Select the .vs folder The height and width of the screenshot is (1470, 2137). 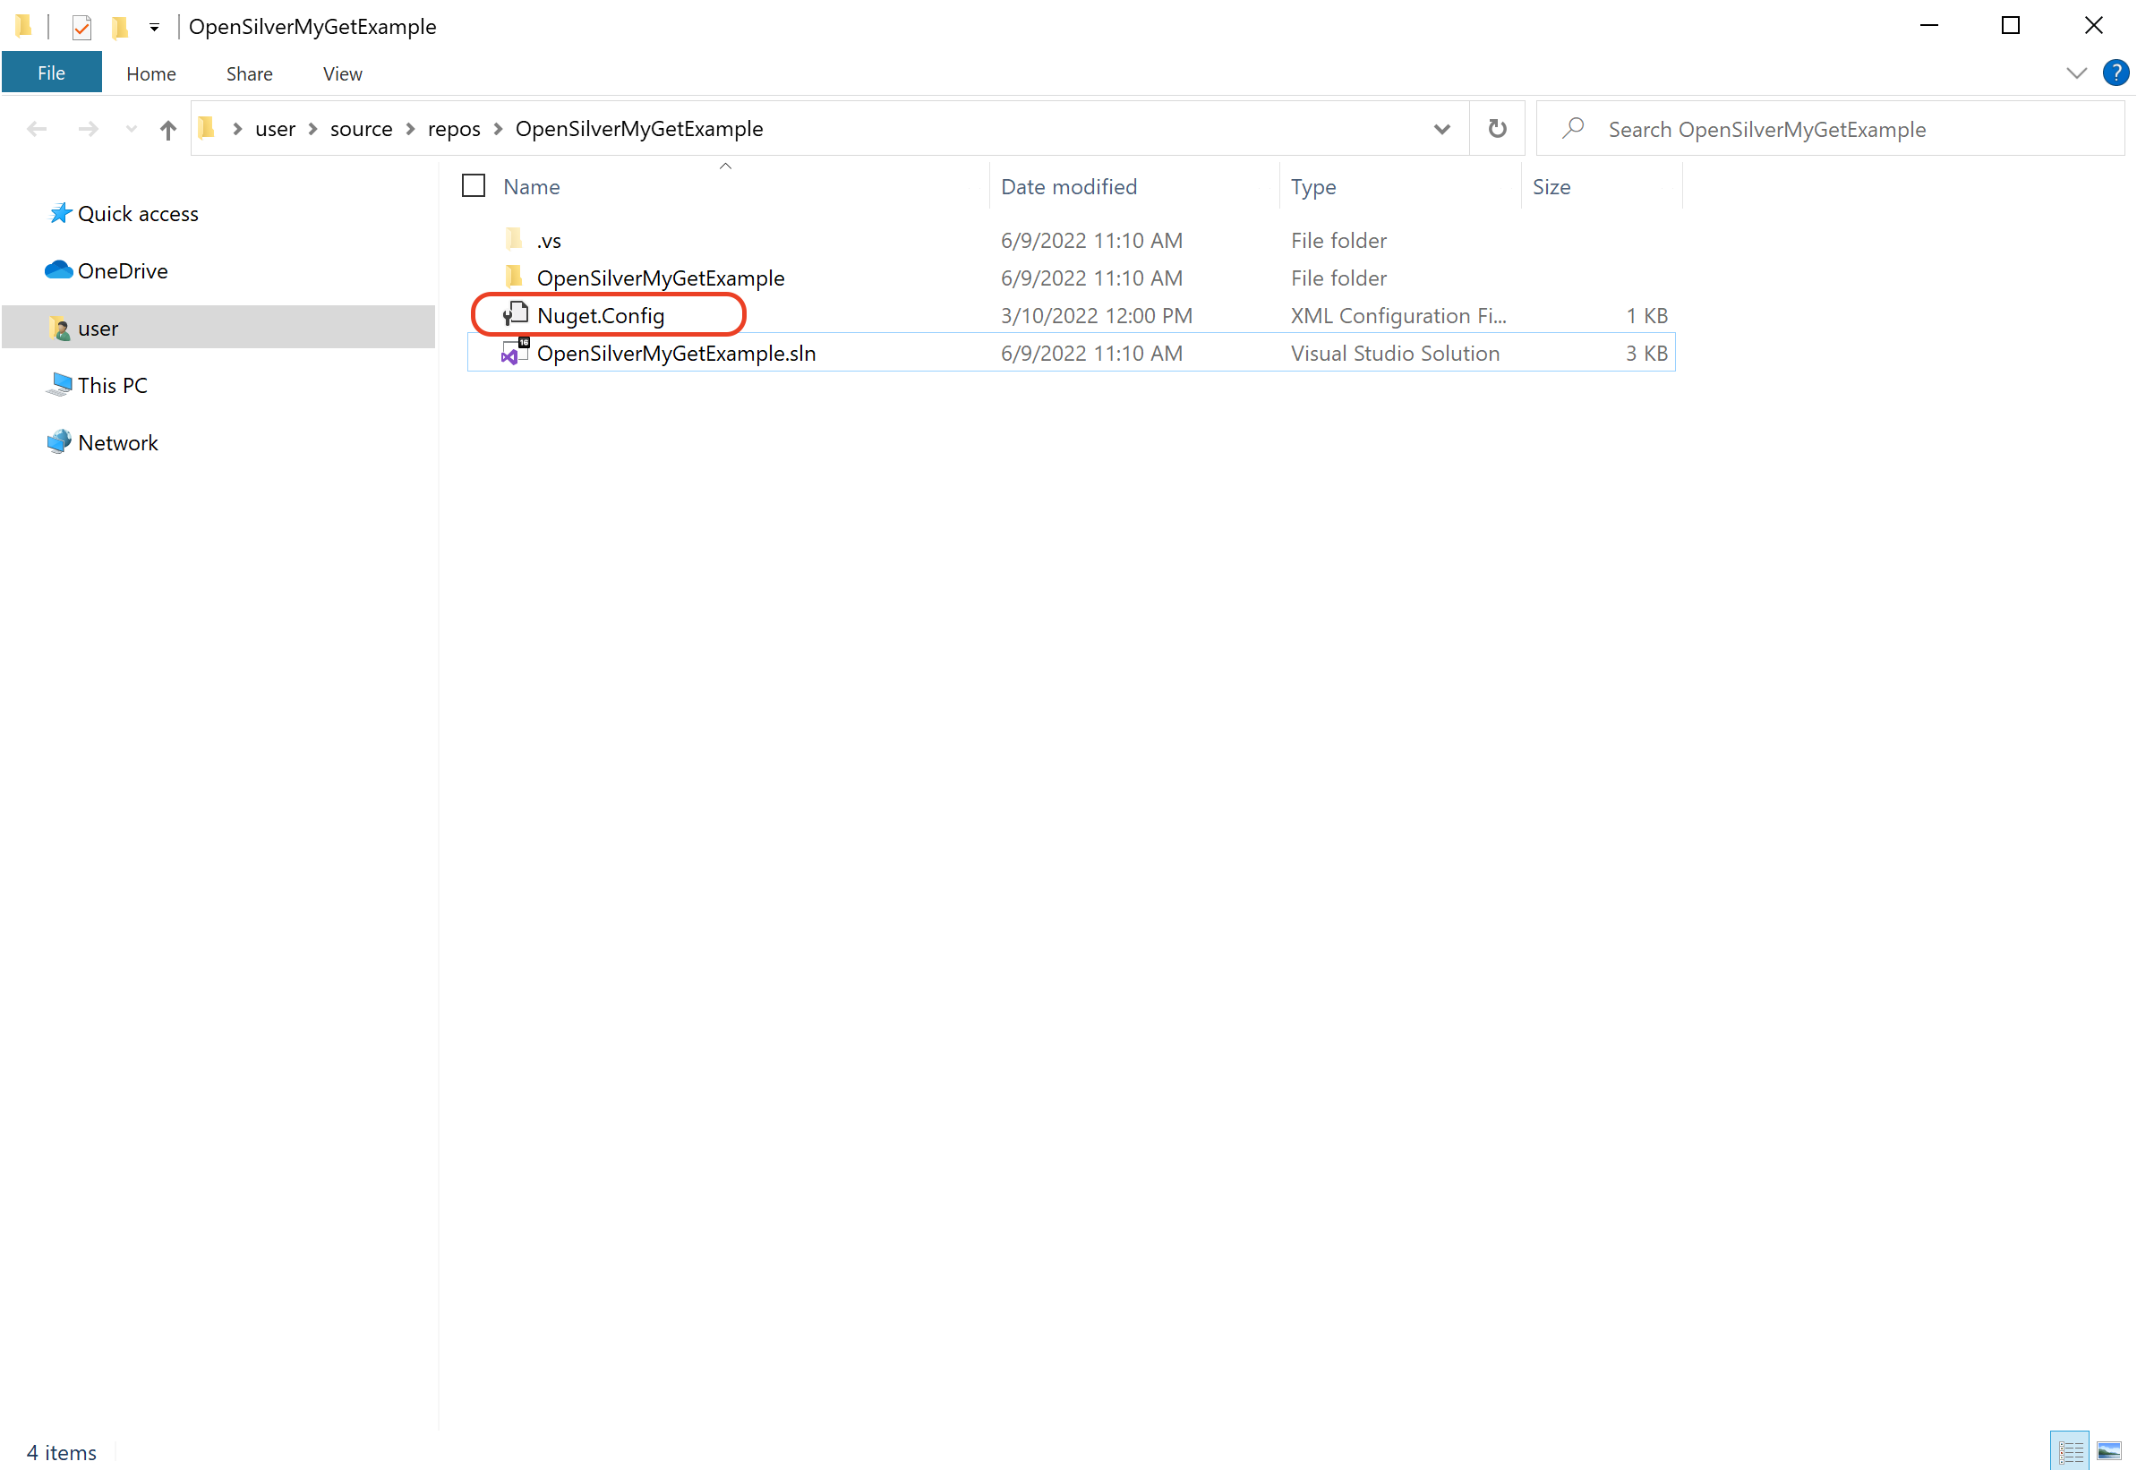[1072, 241]
